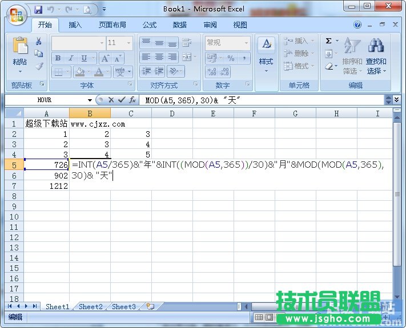The height and width of the screenshot is (328, 406).
Task: Open the Styles dropdown
Action: 266,57
